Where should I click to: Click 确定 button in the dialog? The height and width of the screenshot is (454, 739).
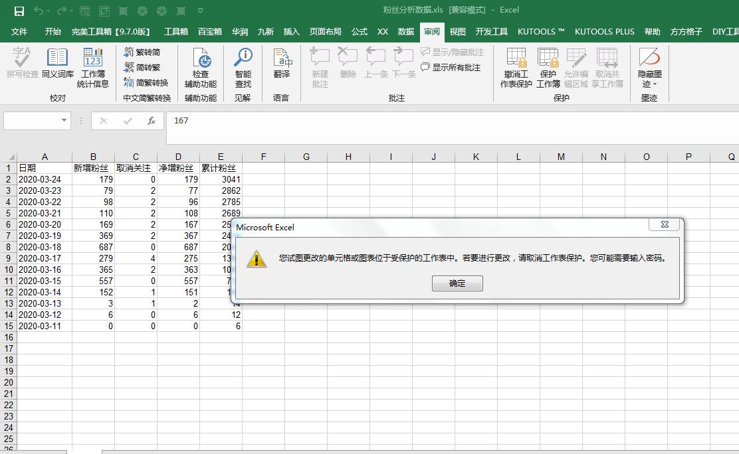pos(457,283)
